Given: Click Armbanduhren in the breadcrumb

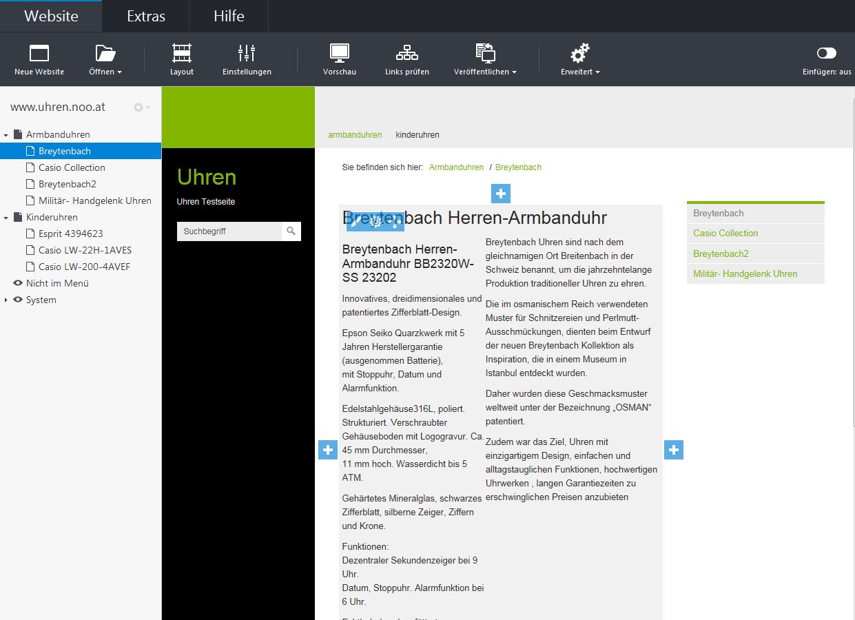Looking at the screenshot, I should click(456, 167).
